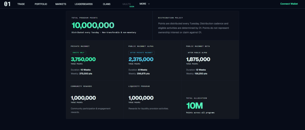Click 1,000,000 under Community Rewards

(83, 98)
